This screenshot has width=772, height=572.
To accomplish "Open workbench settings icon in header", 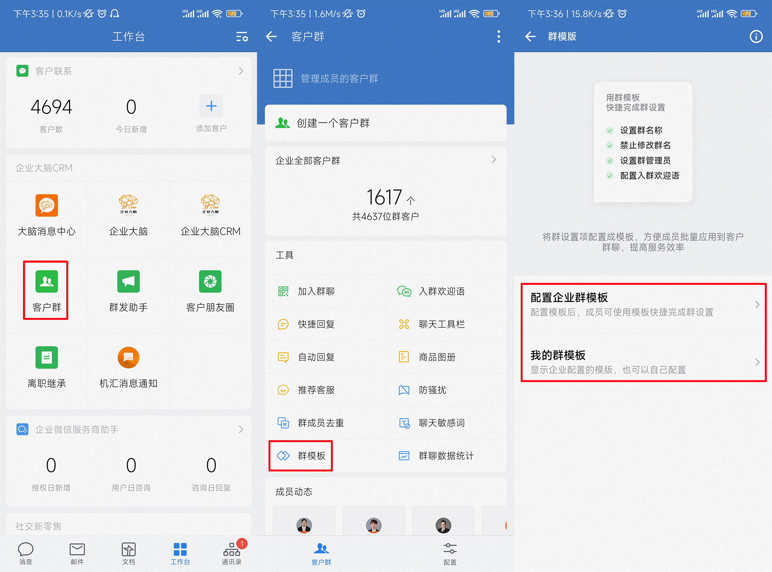I will coord(242,37).
